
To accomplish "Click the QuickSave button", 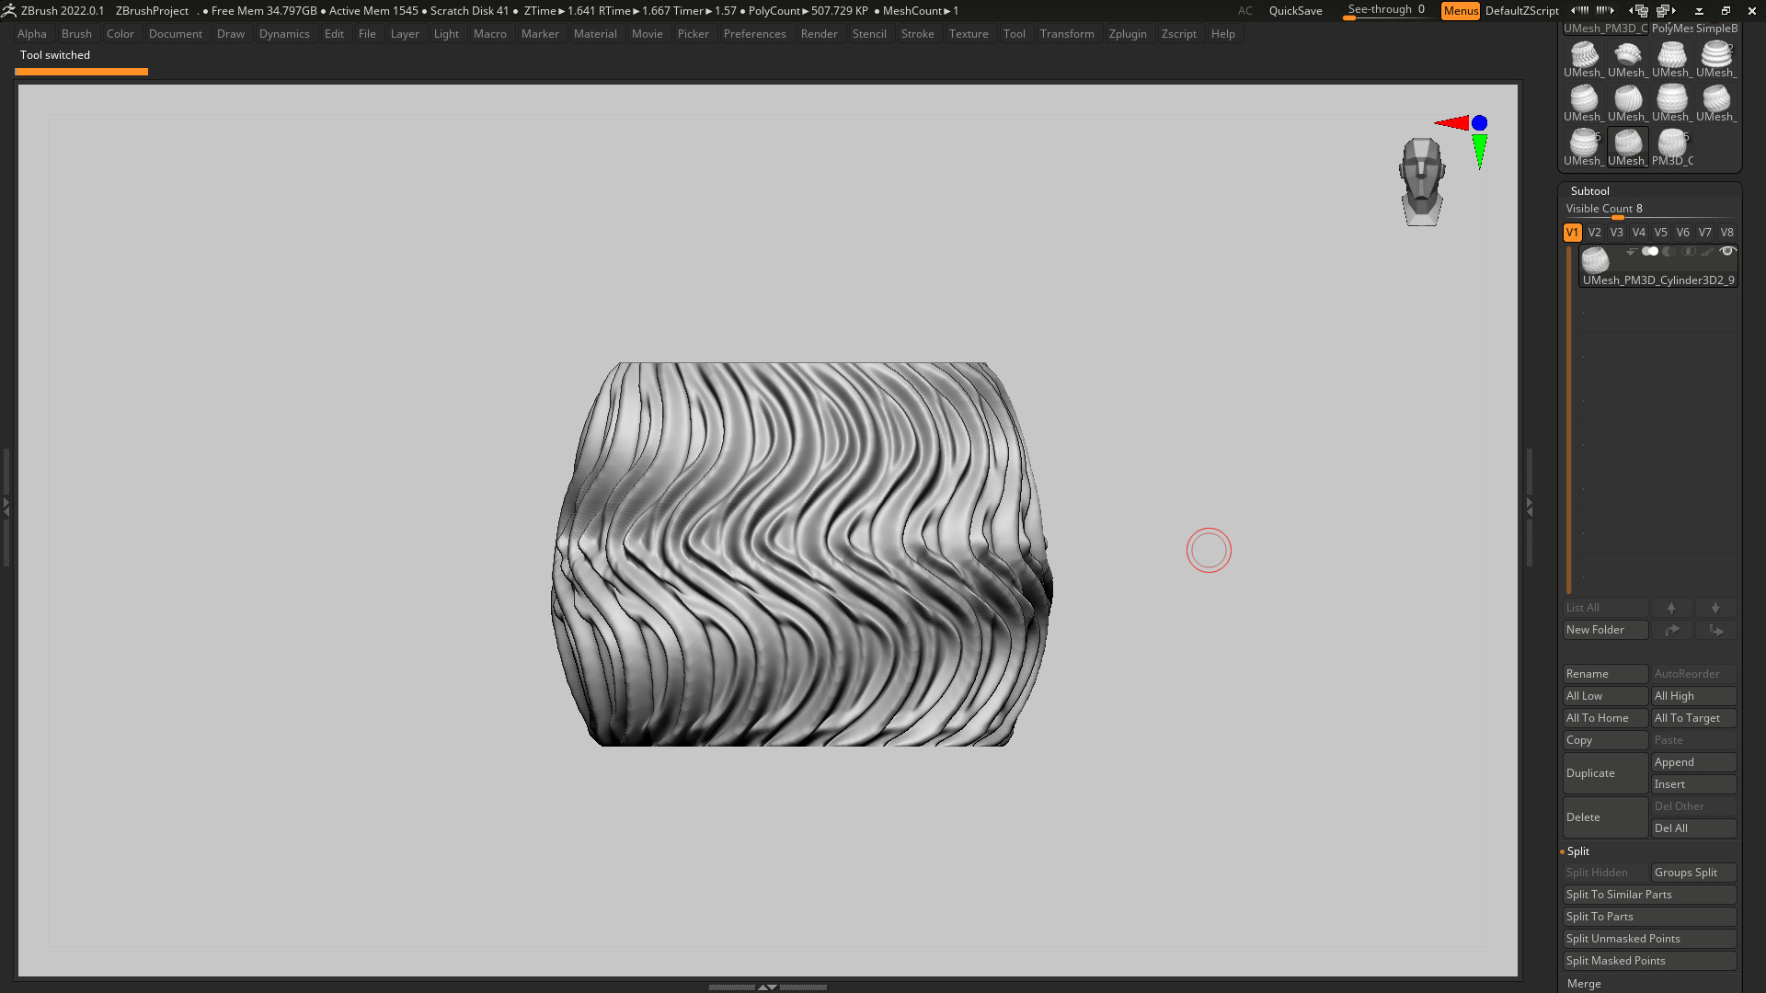I will (1295, 11).
